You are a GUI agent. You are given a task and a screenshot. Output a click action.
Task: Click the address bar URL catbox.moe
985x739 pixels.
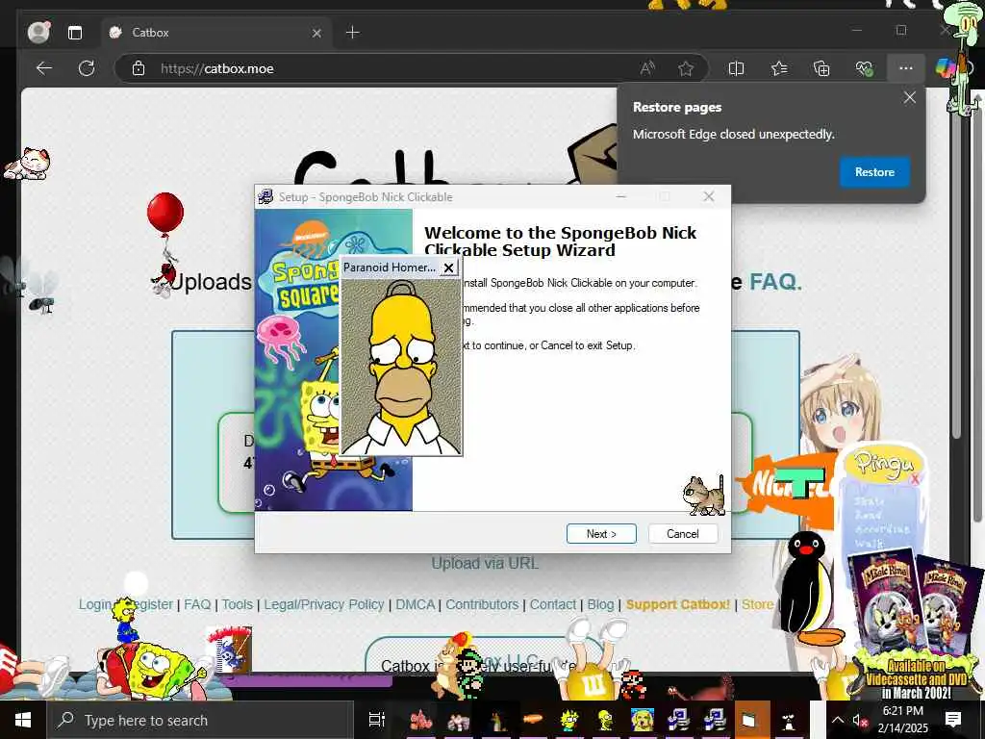click(x=217, y=68)
